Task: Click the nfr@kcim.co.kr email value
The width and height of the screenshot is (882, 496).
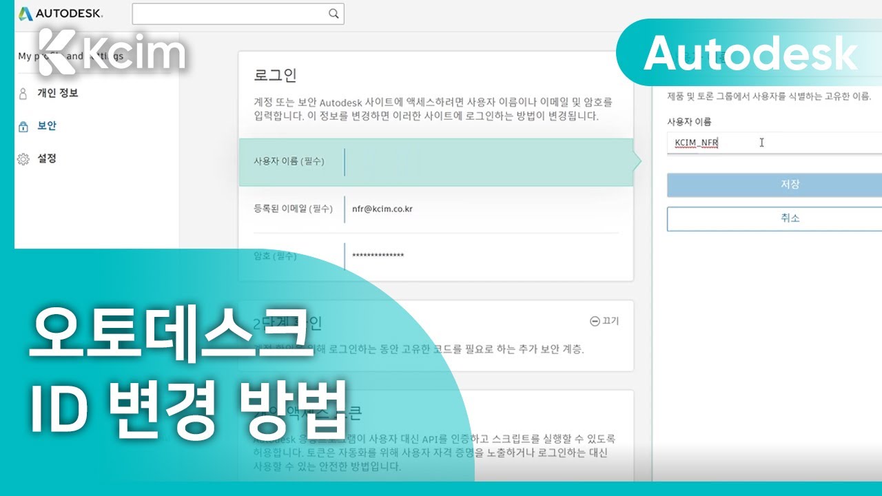Action: coord(382,209)
